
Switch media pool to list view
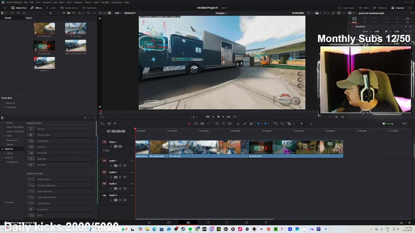pos(74,13)
